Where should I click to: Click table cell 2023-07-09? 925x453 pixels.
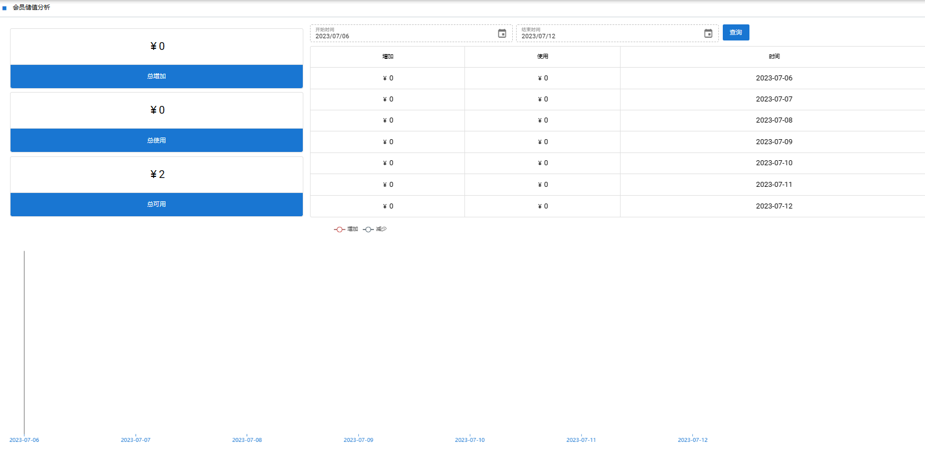[774, 142]
